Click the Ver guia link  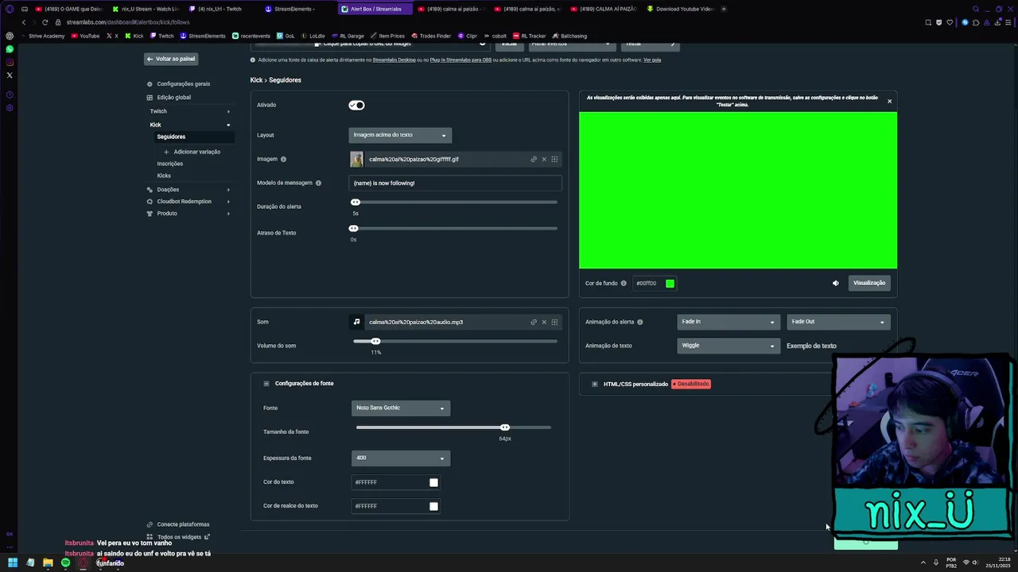click(652, 60)
